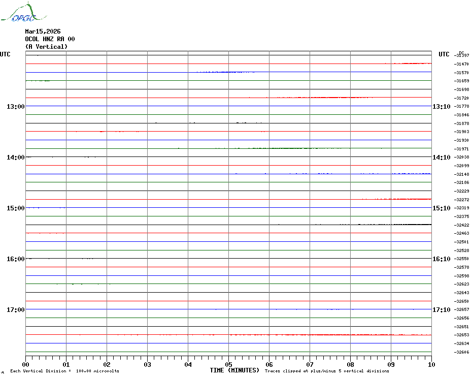Select the 15:00 label on left axis
This screenshot has width=472, height=378.
pyautogui.click(x=16, y=208)
